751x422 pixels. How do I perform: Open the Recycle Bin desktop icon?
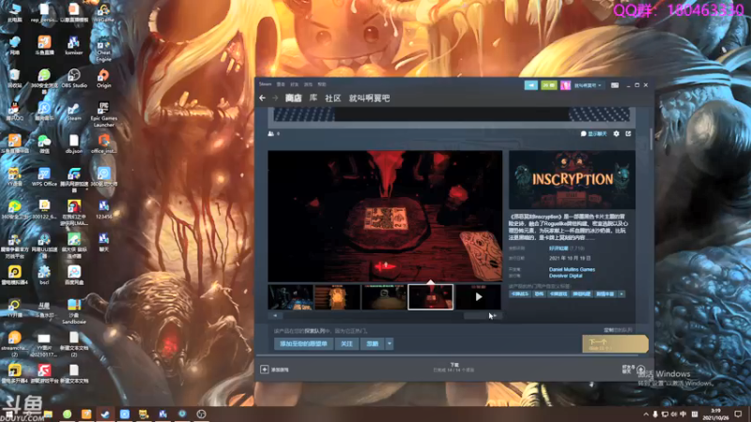[x=14, y=79]
